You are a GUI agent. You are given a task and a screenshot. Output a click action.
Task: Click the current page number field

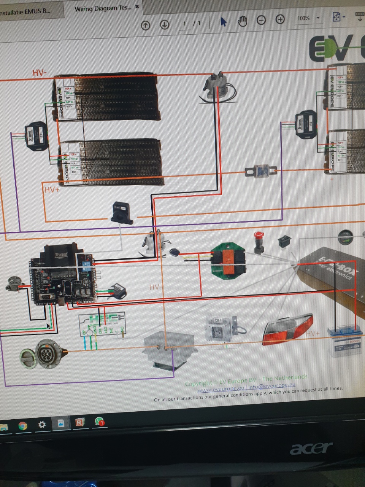point(185,24)
